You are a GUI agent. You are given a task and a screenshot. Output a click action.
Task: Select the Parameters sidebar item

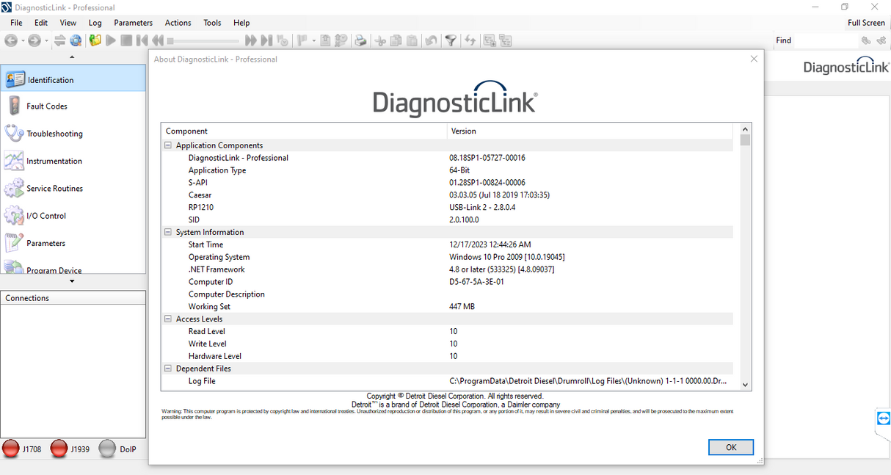coord(46,243)
